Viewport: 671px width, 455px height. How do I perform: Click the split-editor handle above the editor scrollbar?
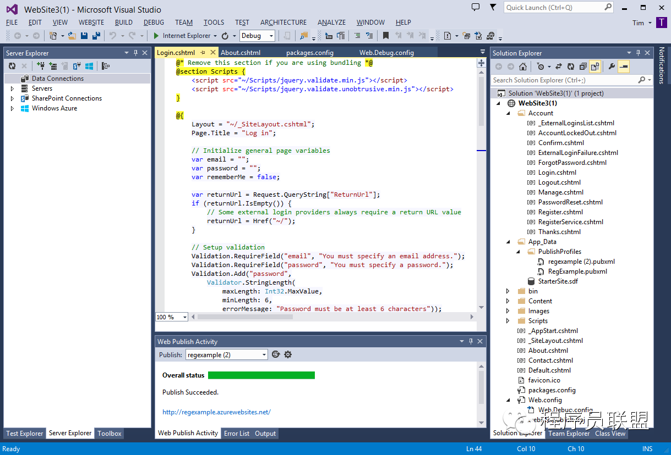(481, 63)
